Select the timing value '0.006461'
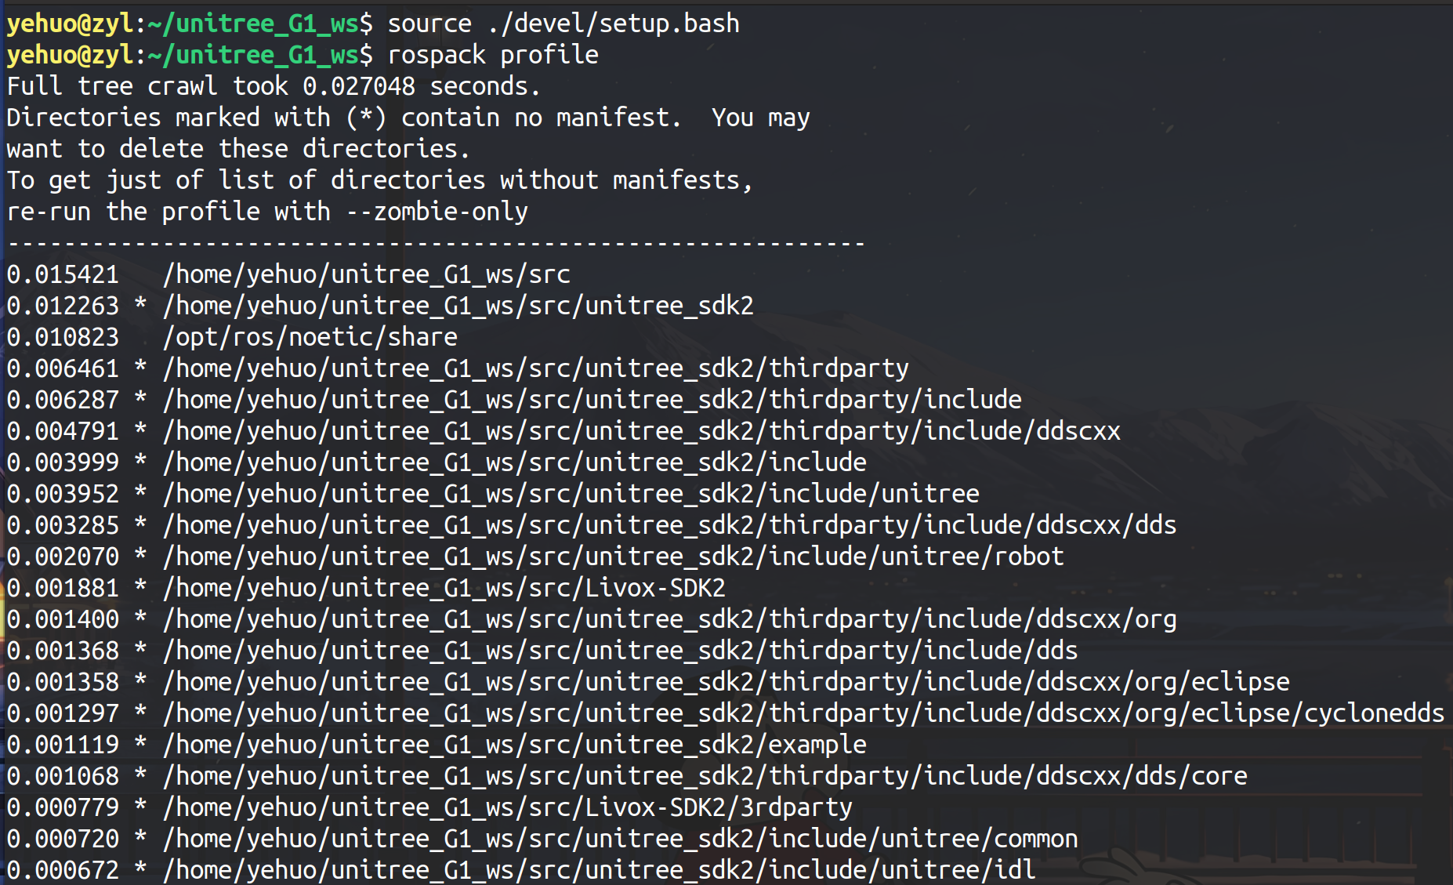 tap(63, 368)
